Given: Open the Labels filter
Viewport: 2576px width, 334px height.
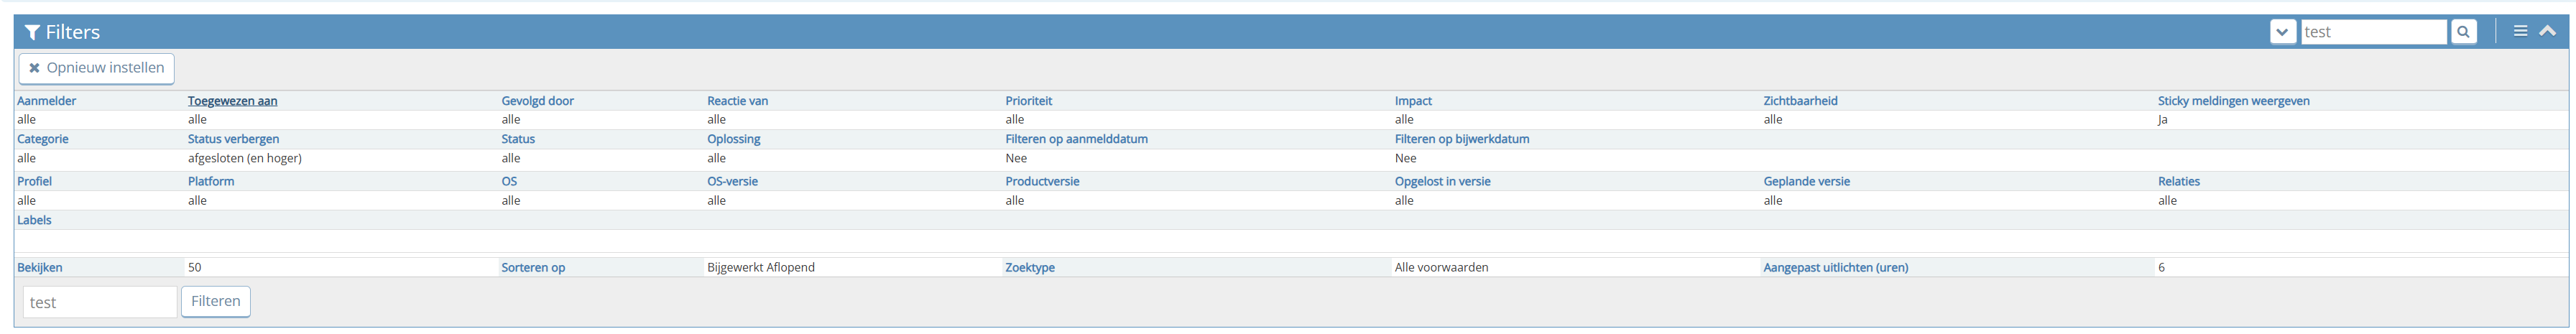Looking at the screenshot, I should (34, 220).
